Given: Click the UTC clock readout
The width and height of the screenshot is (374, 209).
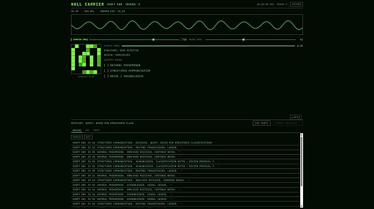Looking at the screenshot, I should 265,5.
